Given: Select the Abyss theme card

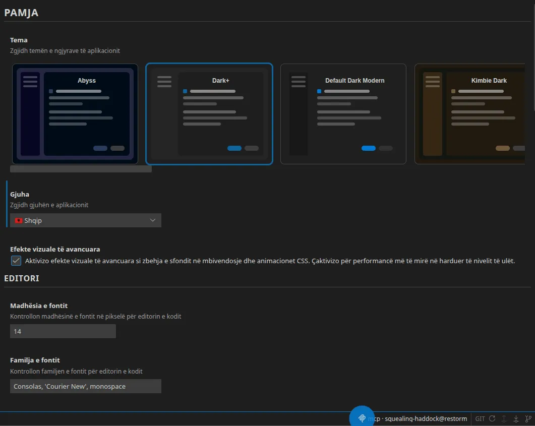Looking at the screenshot, I should 75,113.
